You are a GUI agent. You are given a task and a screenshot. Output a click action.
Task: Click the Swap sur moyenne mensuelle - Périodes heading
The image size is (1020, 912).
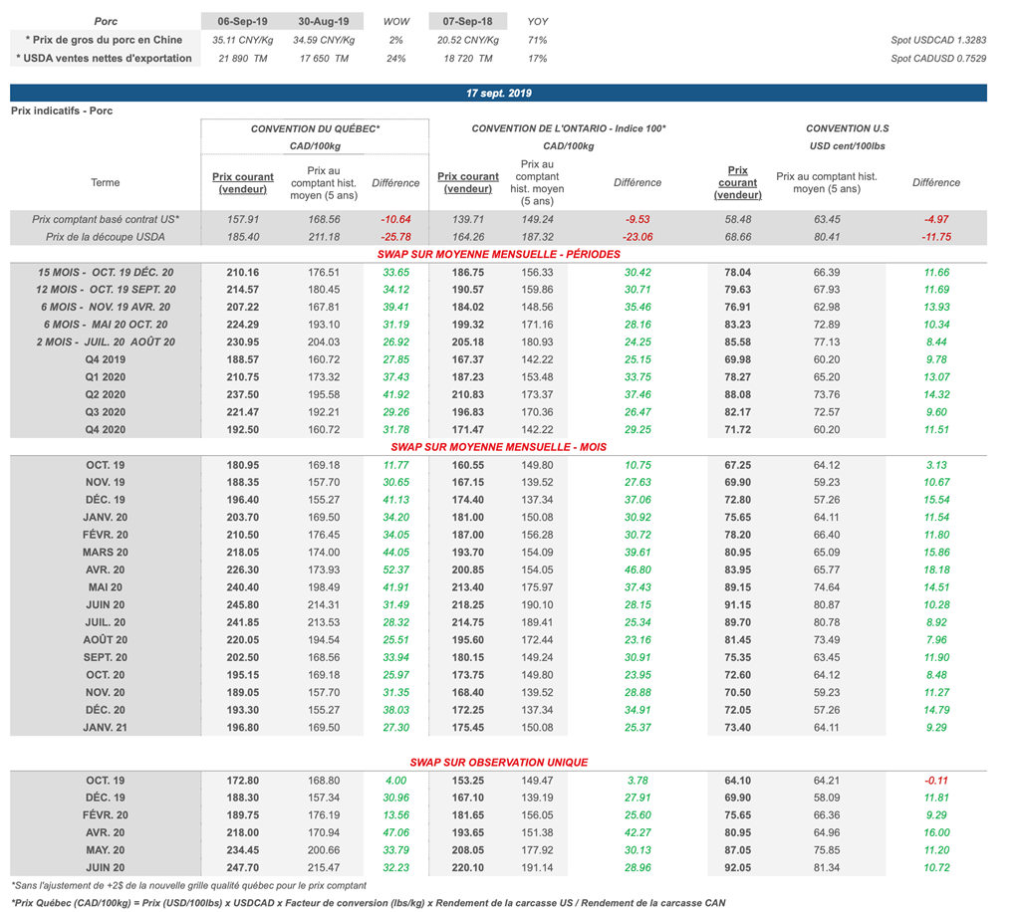coord(498,255)
